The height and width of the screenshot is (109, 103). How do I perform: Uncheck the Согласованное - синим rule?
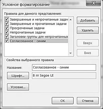tap(7, 41)
